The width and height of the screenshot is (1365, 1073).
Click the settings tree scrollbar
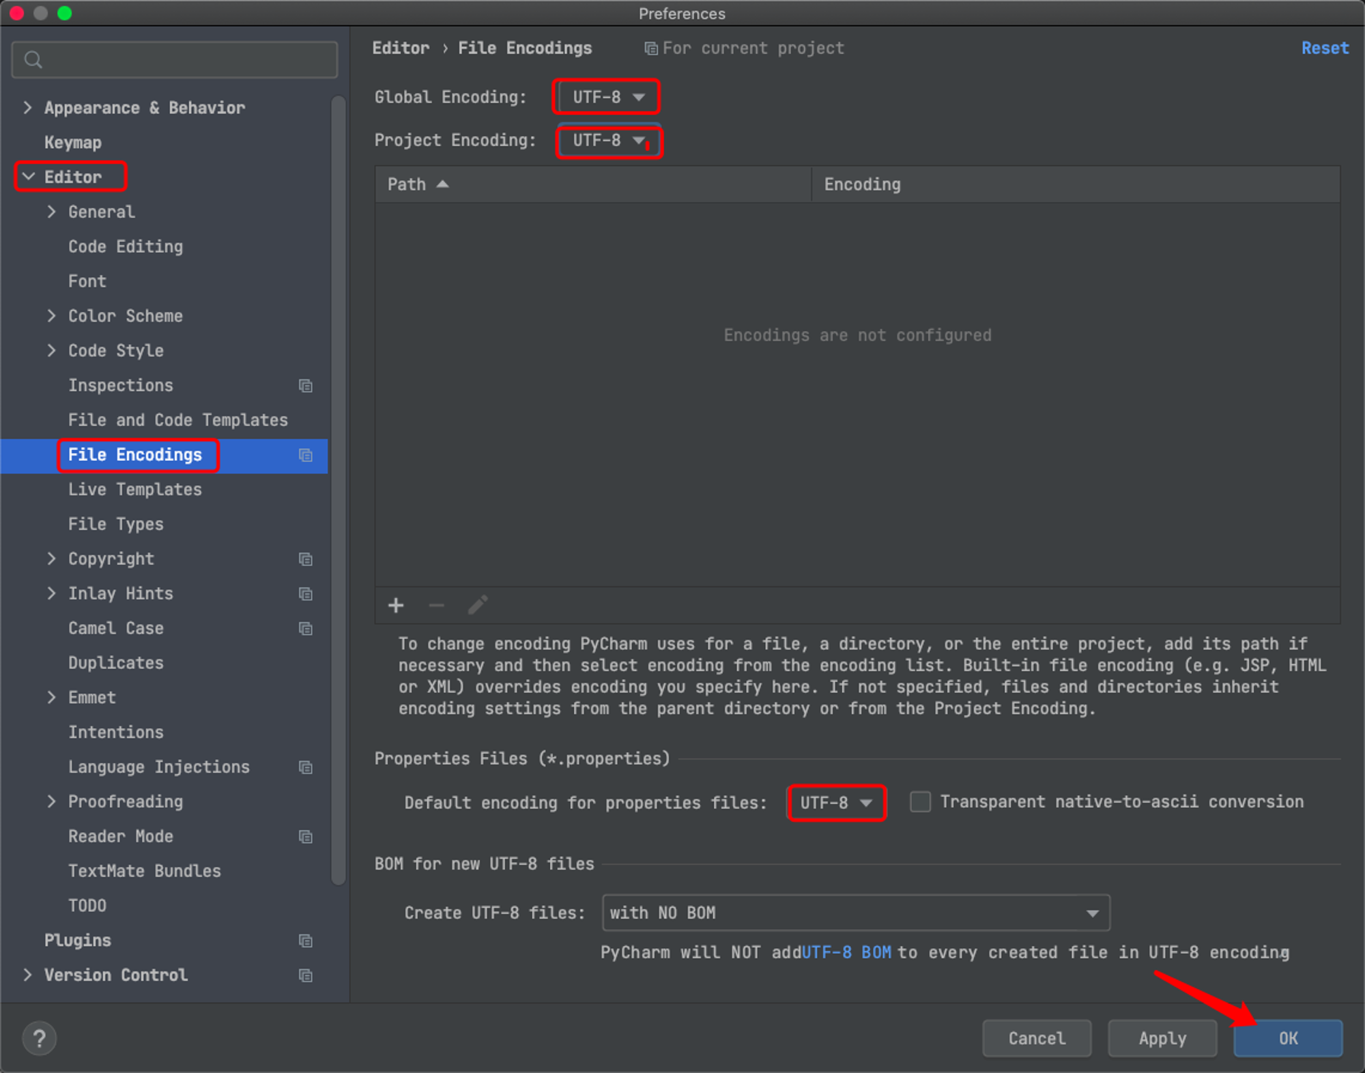[338, 491]
